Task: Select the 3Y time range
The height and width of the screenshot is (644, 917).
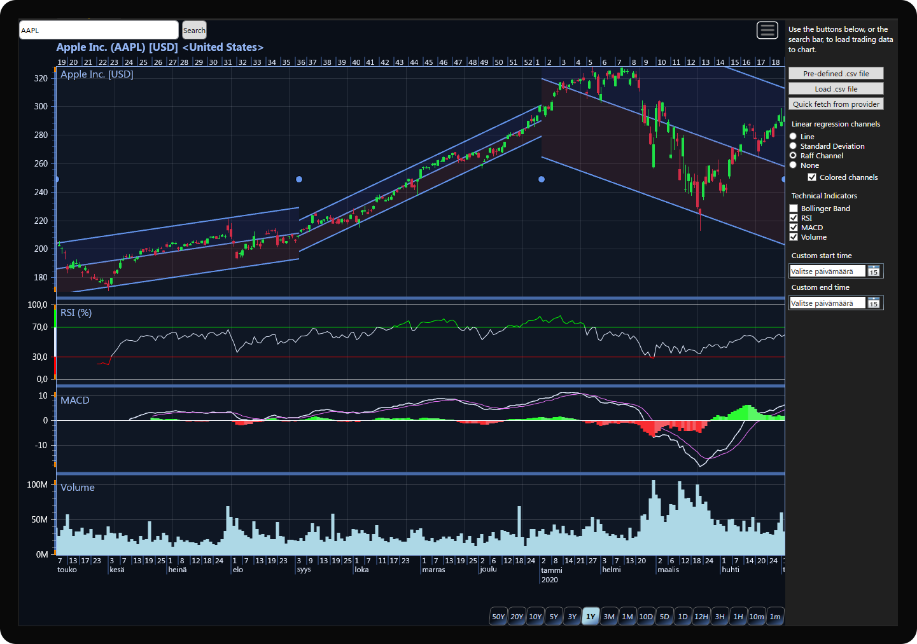Action: pyautogui.click(x=572, y=616)
